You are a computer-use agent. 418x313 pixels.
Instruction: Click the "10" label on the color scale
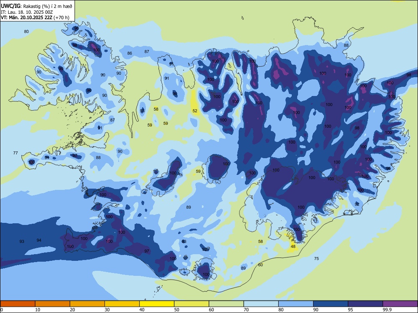pyautogui.click(x=38, y=310)
